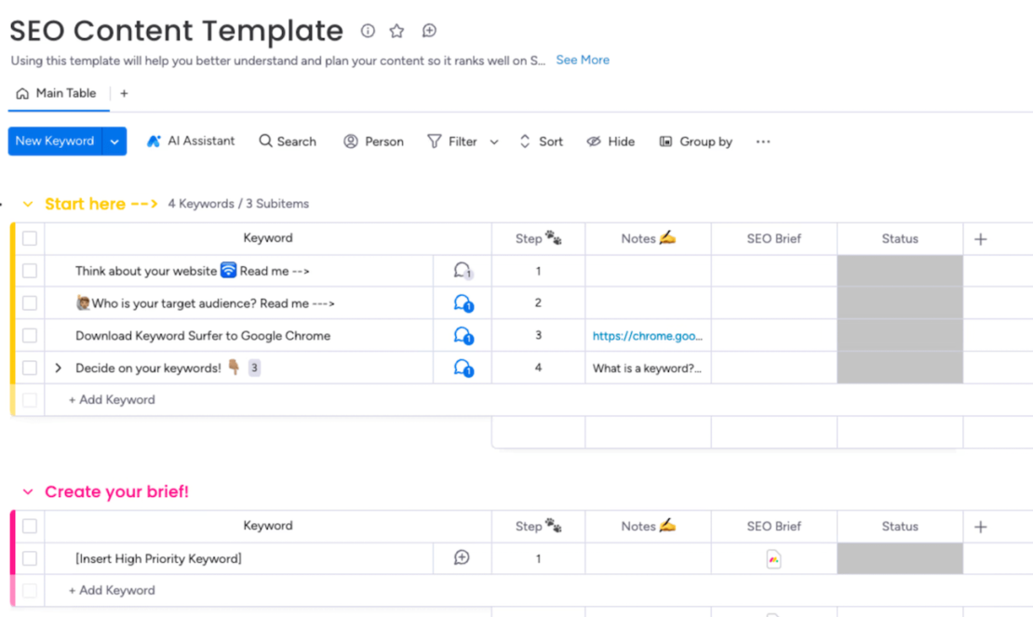Click the board info icon beside title
This screenshot has height=617, width=1033.
pos(368,31)
